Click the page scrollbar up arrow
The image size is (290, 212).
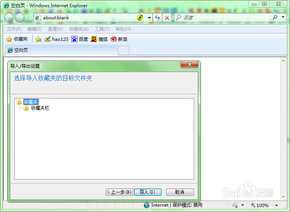coord(283,61)
